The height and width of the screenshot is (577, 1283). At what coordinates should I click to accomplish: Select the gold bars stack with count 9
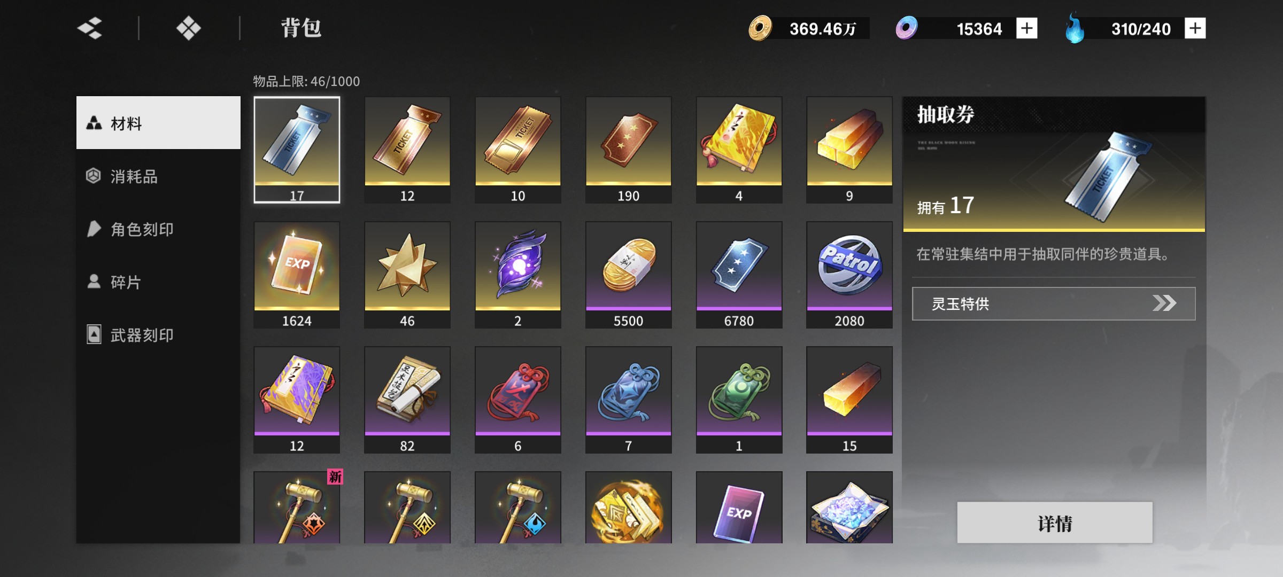[849, 150]
